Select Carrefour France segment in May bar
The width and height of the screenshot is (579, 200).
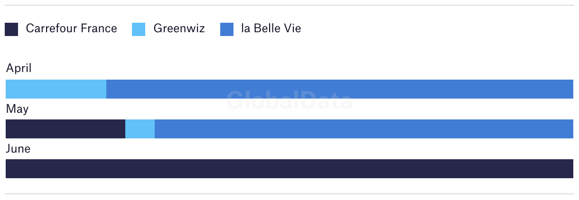click(x=65, y=129)
